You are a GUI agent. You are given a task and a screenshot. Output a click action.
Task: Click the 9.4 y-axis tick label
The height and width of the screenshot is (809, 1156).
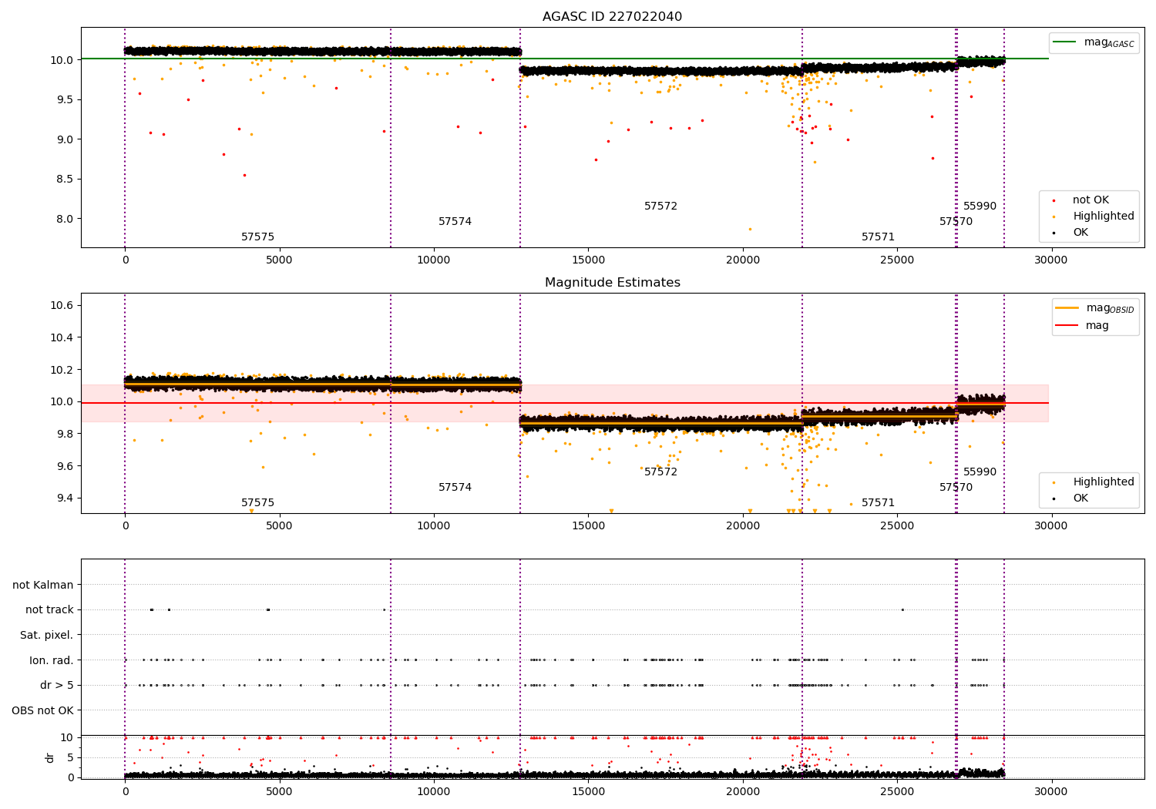(x=64, y=498)
